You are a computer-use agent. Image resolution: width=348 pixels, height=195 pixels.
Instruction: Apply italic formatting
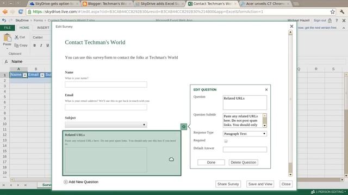pyautogui.click(x=41, y=45)
